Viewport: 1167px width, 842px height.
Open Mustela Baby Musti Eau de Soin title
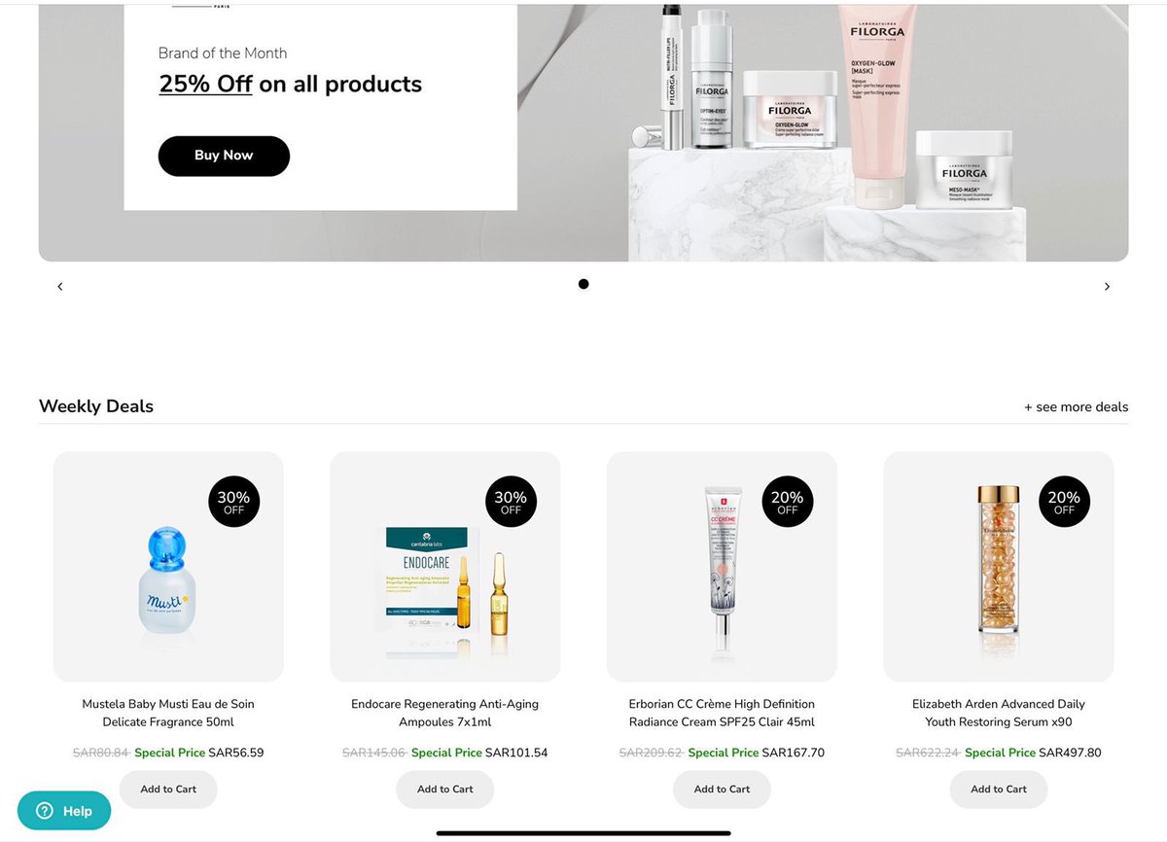[168, 713]
